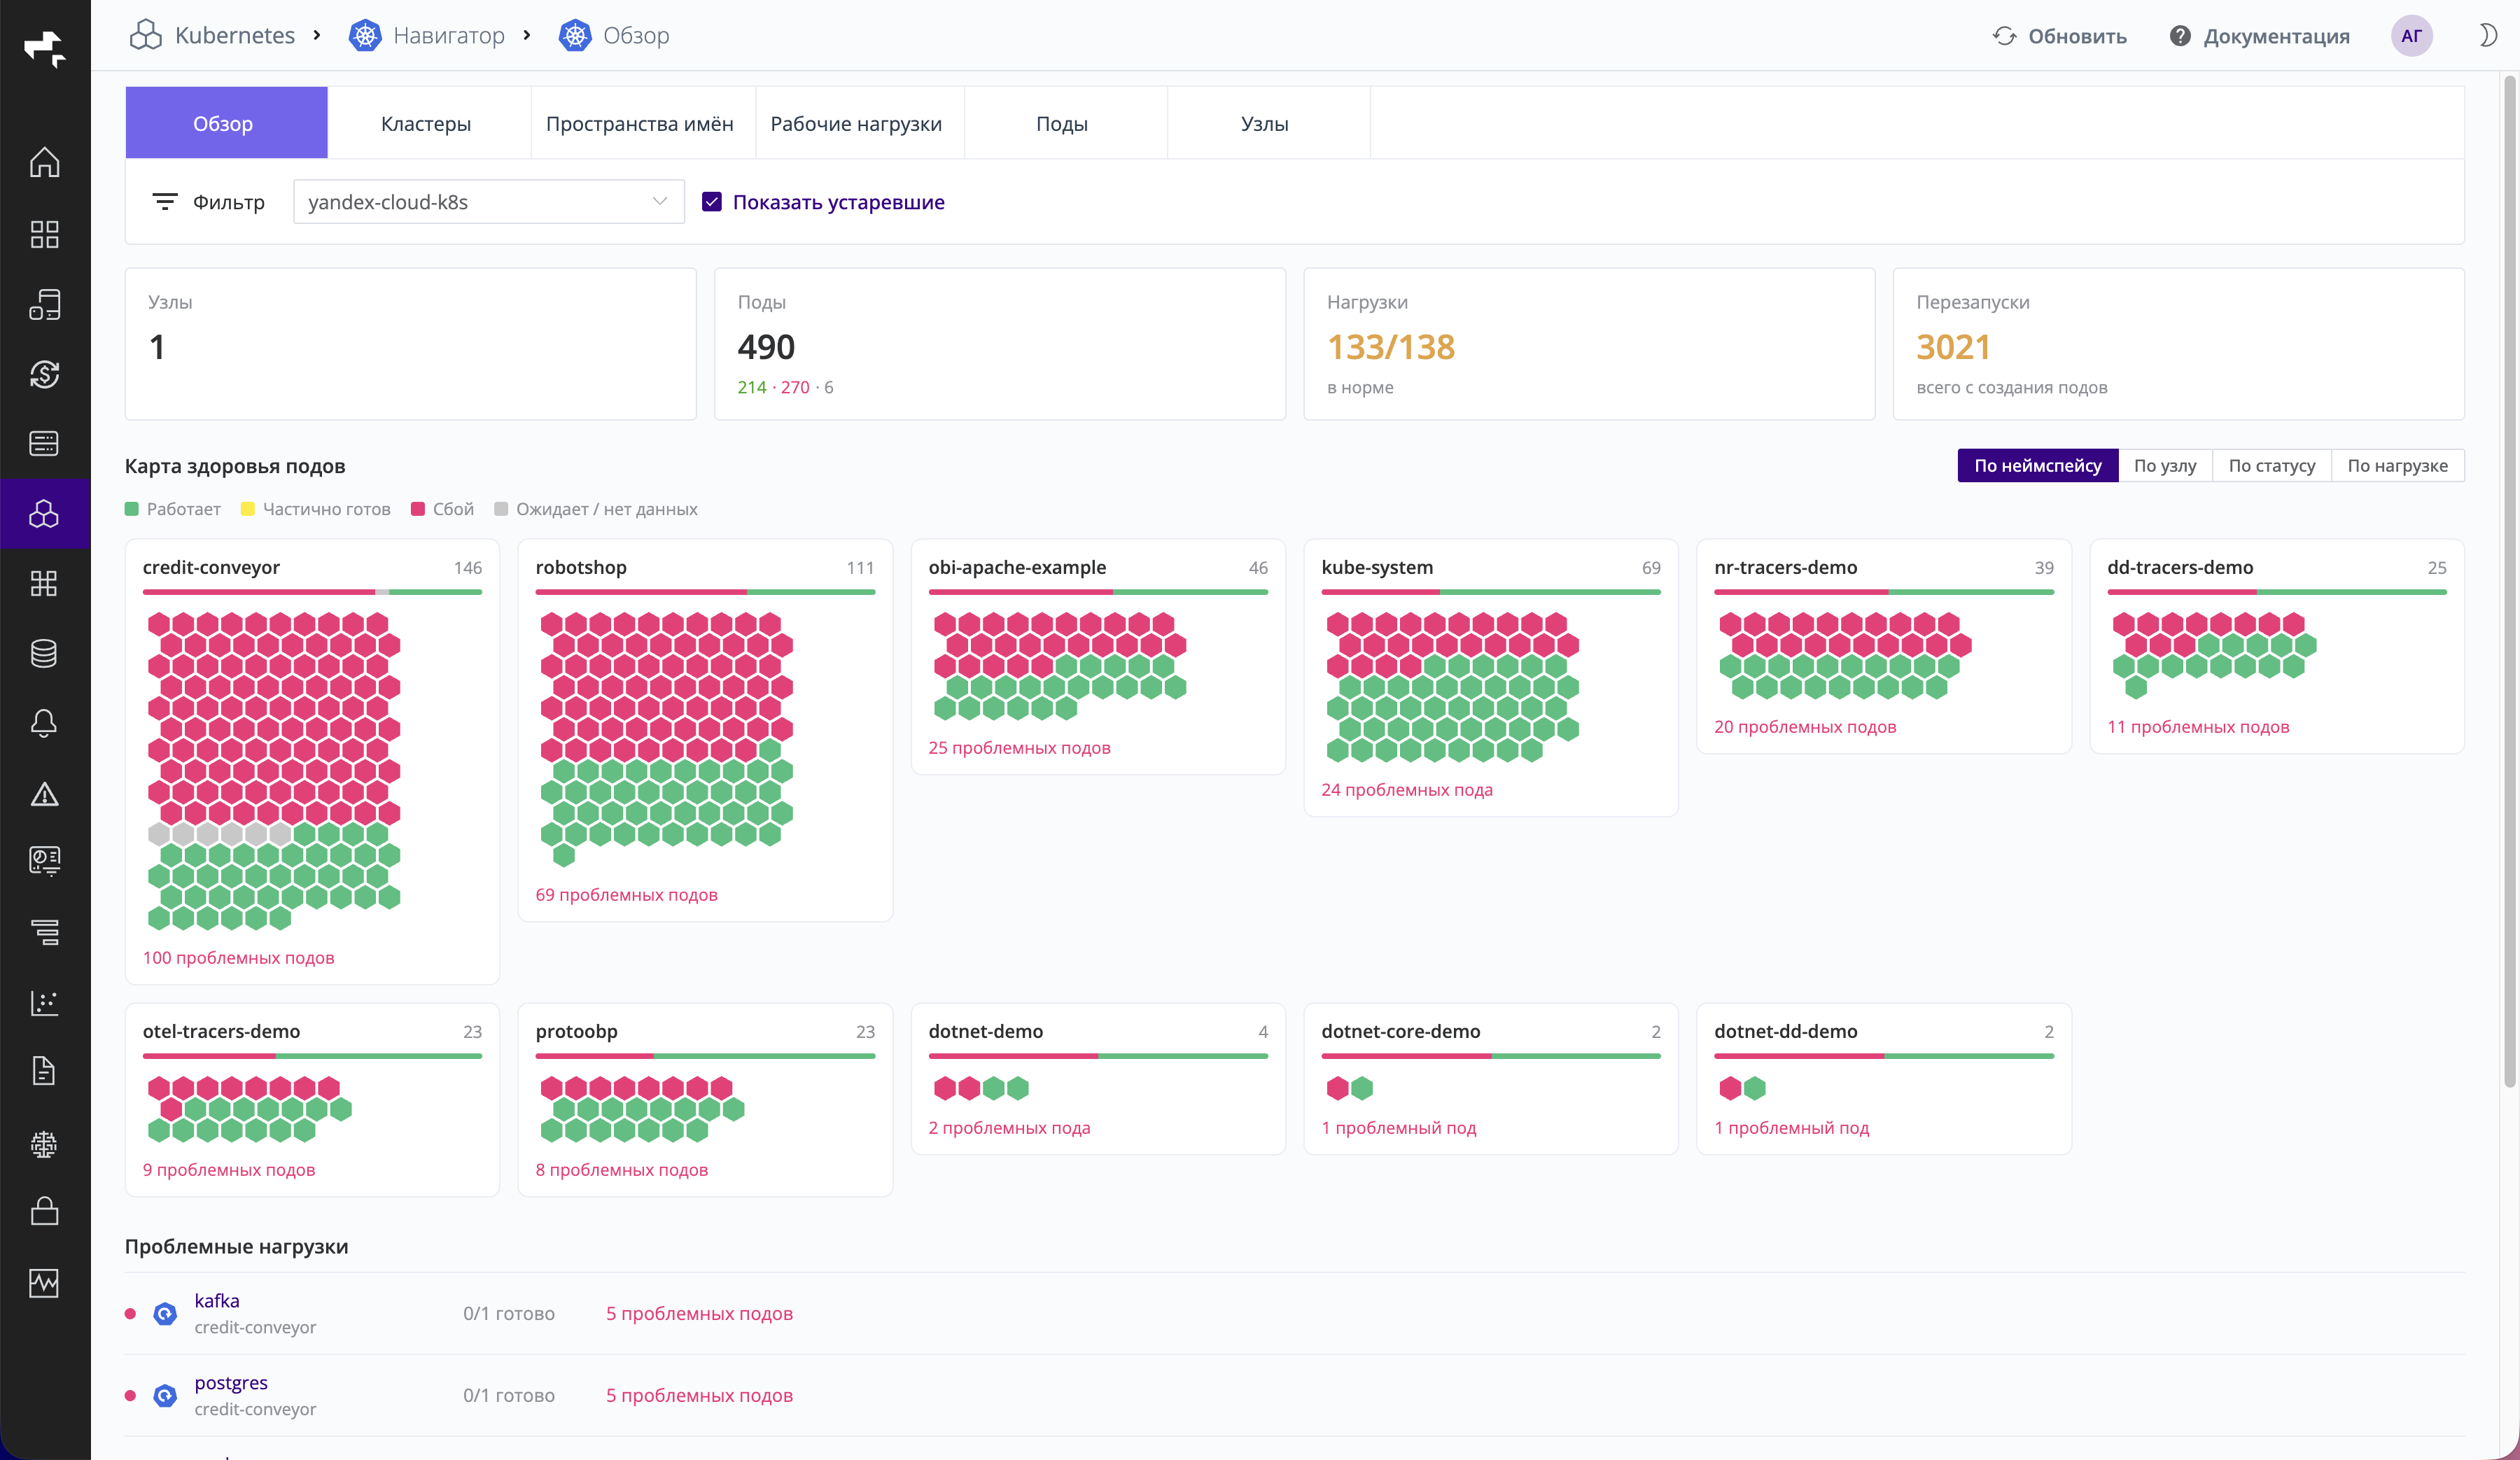Open the padlock security icon in sidebar
2520x1460 pixels.
[x=44, y=1211]
